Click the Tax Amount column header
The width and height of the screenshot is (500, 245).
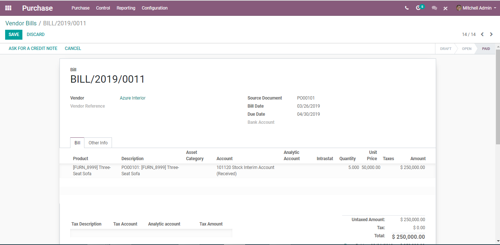click(x=211, y=224)
